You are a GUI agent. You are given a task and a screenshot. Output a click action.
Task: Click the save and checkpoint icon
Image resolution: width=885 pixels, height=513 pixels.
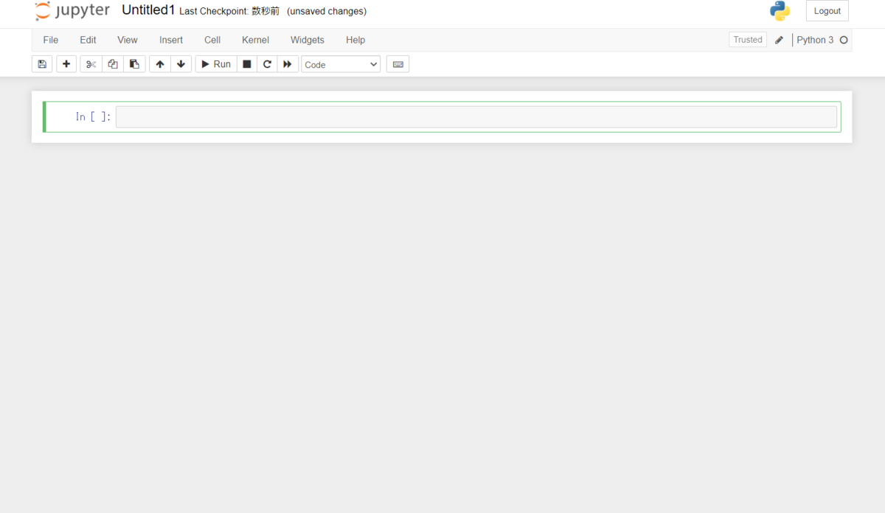(x=42, y=64)
